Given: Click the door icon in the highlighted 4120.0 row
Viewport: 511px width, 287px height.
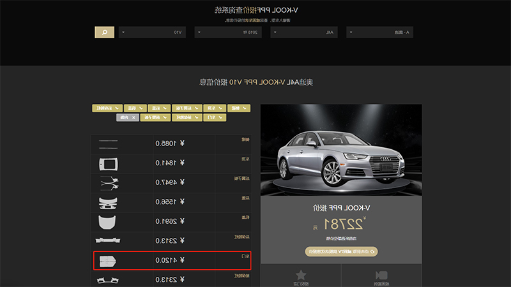Looking at the screenshot, I should (x=108, y=261).
